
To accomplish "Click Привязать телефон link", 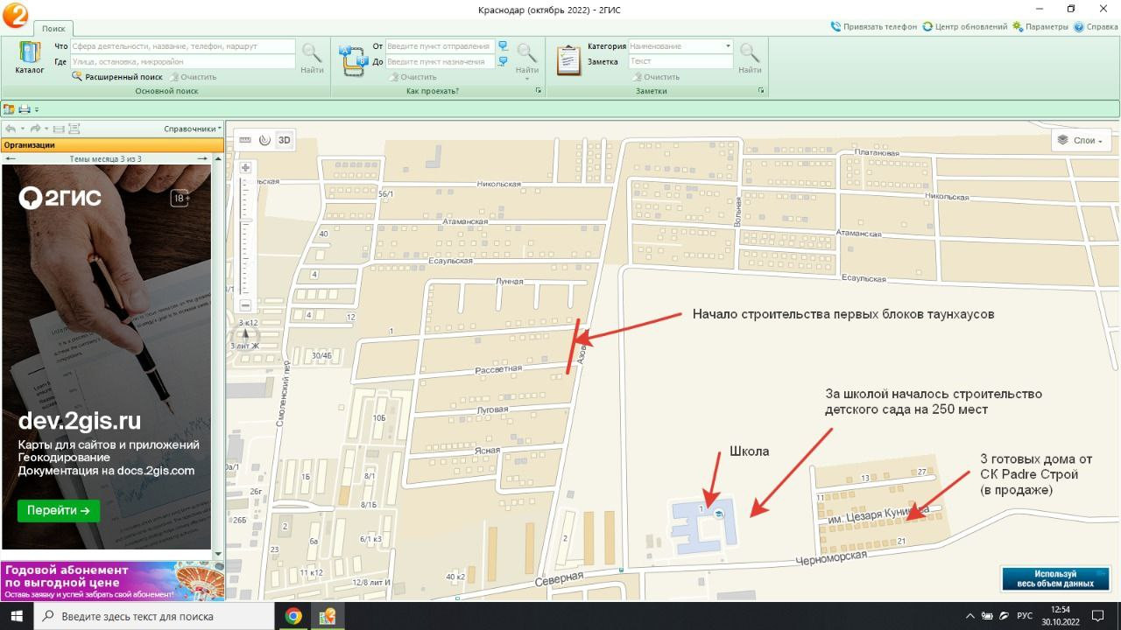I will [874, 27].
